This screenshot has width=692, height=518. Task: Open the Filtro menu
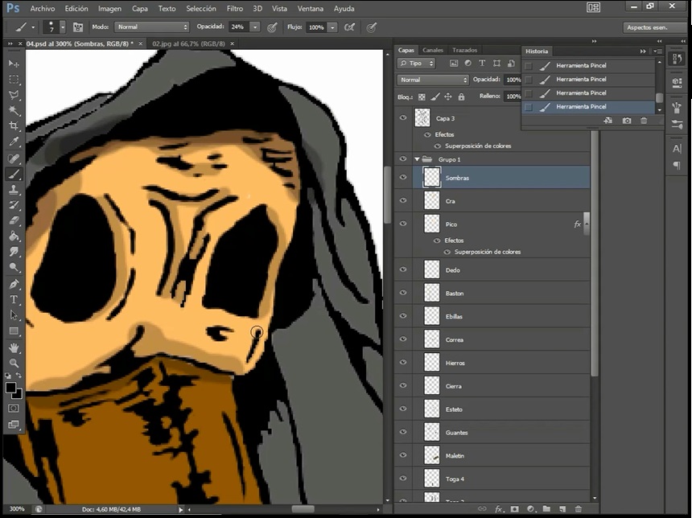(x=235, y=8)
